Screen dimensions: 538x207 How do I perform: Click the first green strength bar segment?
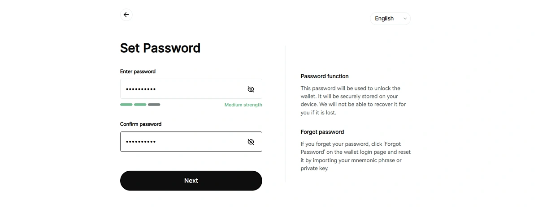pyautogui.click(x=126, y=105)
